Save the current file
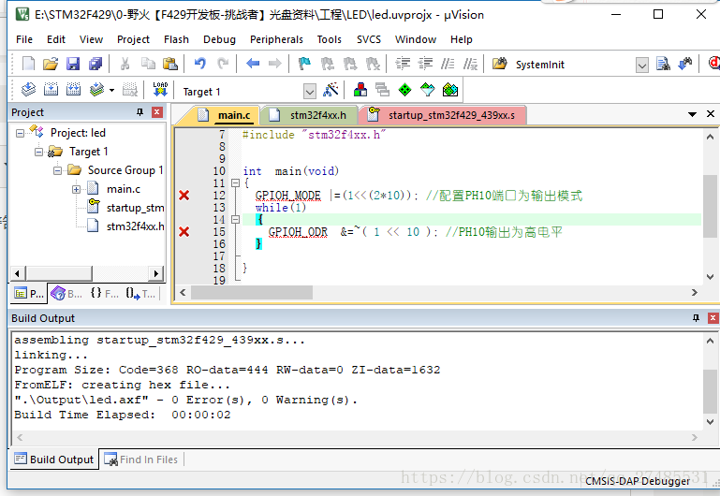The image size is (720, 496). (73, 64)
